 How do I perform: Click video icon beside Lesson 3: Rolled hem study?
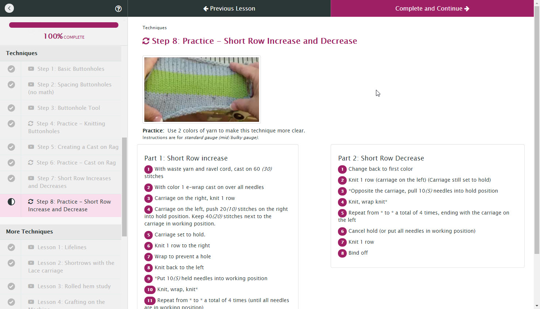pyautogui.click(x=31, y=286)
